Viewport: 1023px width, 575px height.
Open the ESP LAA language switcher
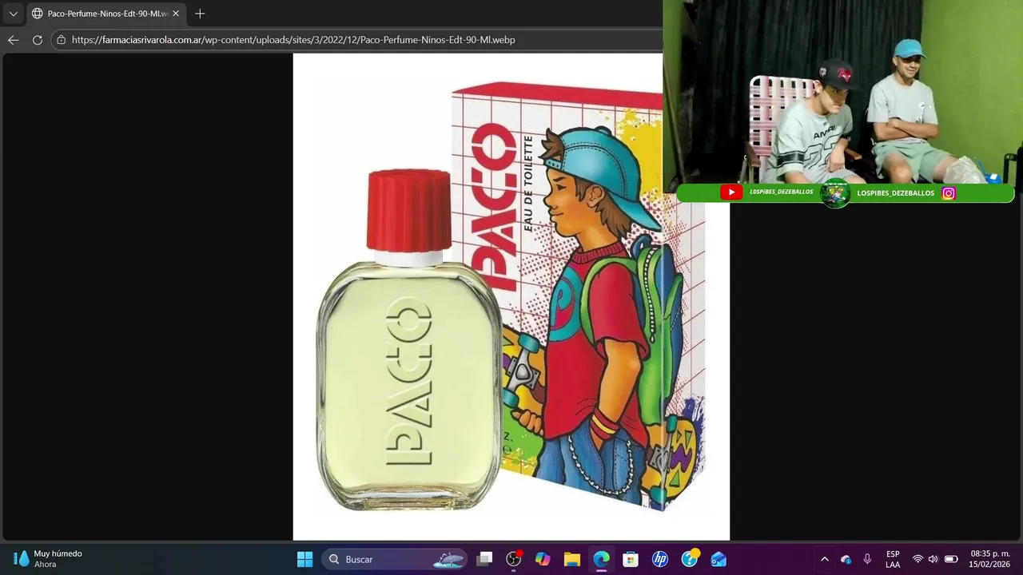pos(893,559)
